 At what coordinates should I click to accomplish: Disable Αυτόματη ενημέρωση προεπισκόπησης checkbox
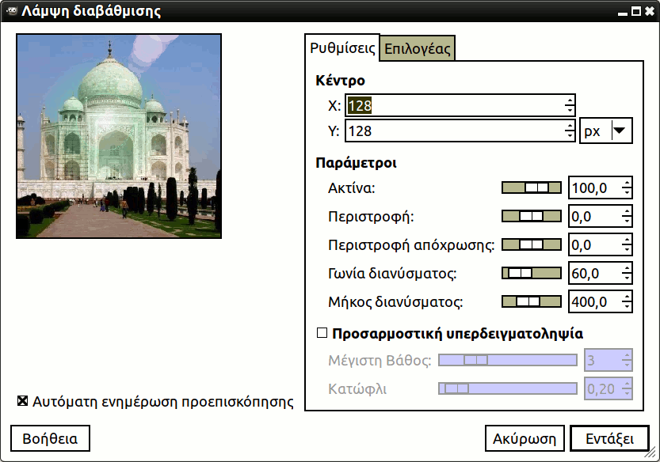coord(23,401)
